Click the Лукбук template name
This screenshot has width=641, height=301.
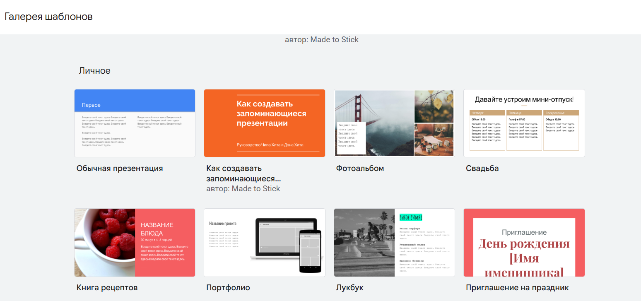[349, 288]
